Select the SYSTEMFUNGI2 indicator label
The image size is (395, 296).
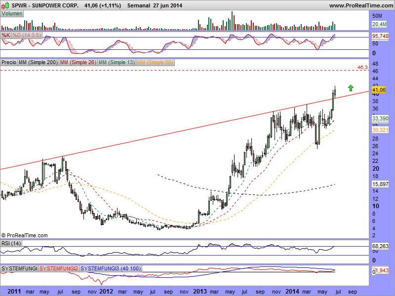[x=59, y=268]
